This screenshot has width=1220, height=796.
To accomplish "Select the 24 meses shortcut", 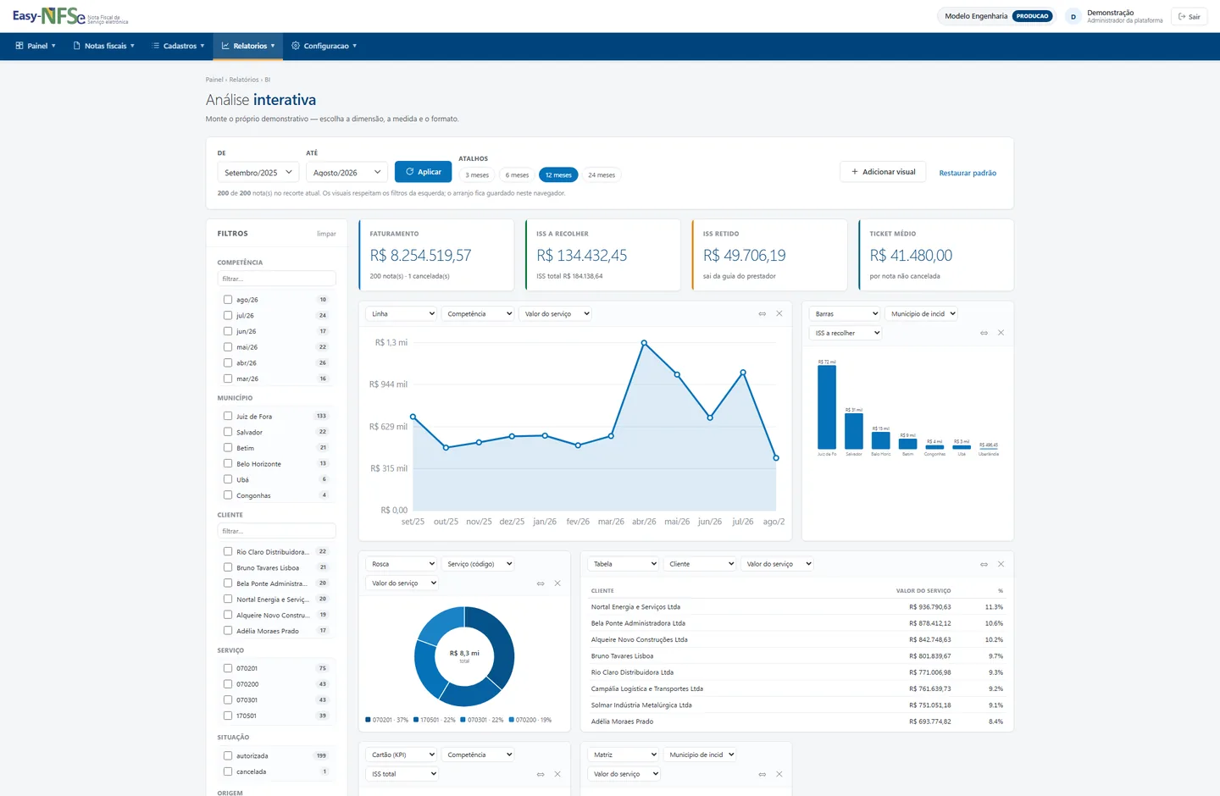I will (x=602, y=175).
